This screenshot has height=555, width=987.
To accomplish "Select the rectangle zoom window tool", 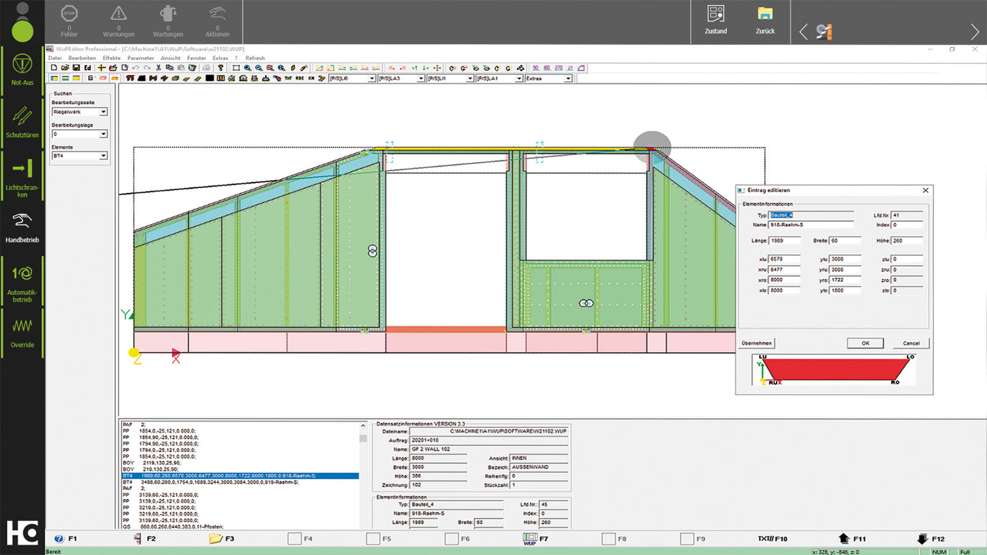I will 236,68.
